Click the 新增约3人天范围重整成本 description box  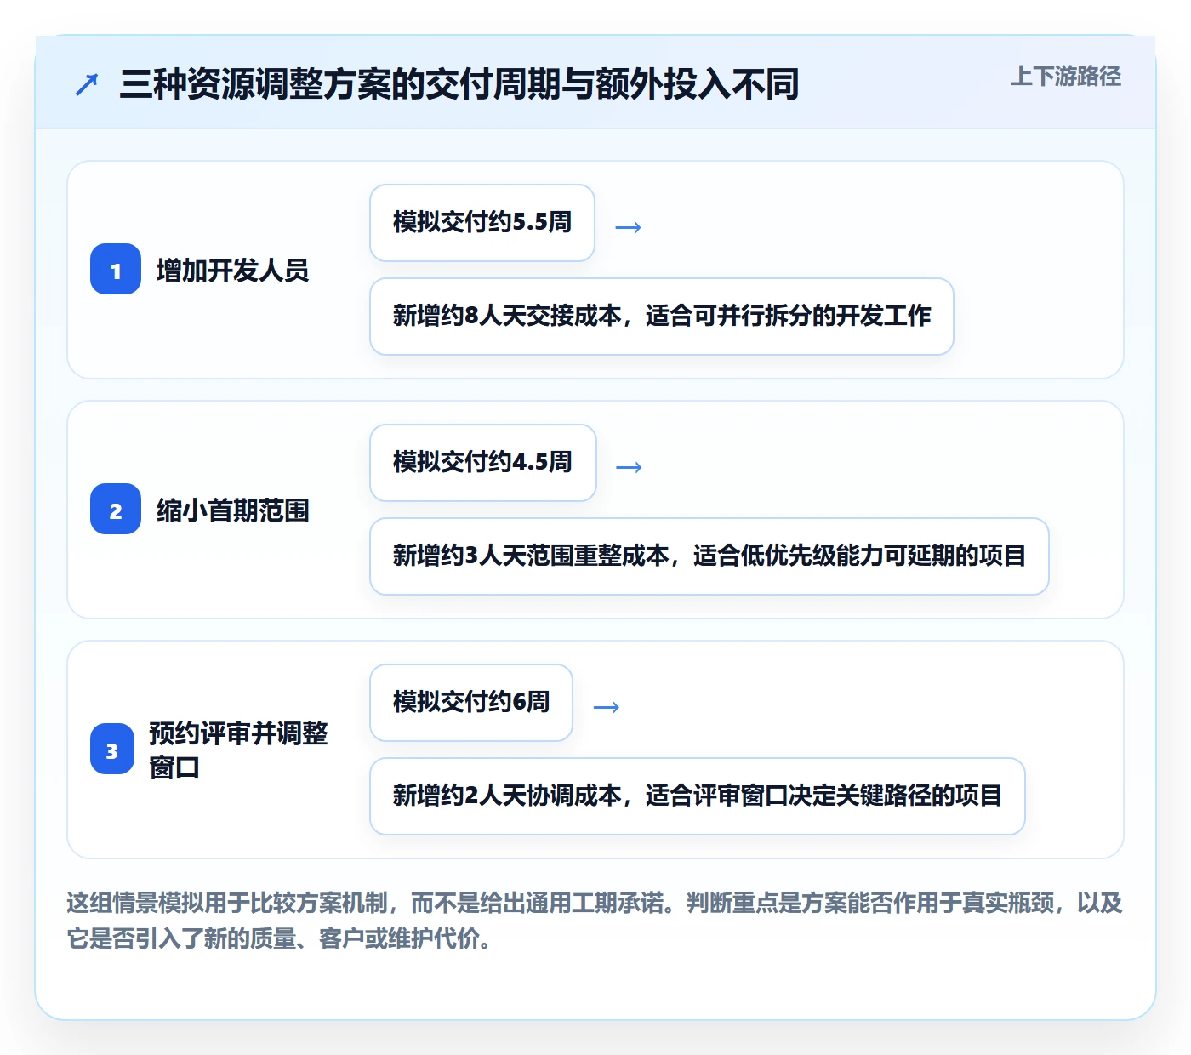(709, 556)
